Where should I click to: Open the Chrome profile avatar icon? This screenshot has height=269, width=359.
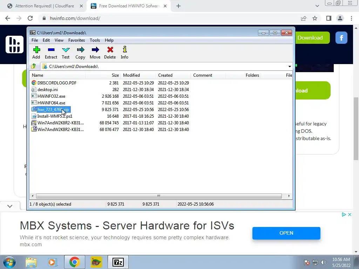pos(340,18)
